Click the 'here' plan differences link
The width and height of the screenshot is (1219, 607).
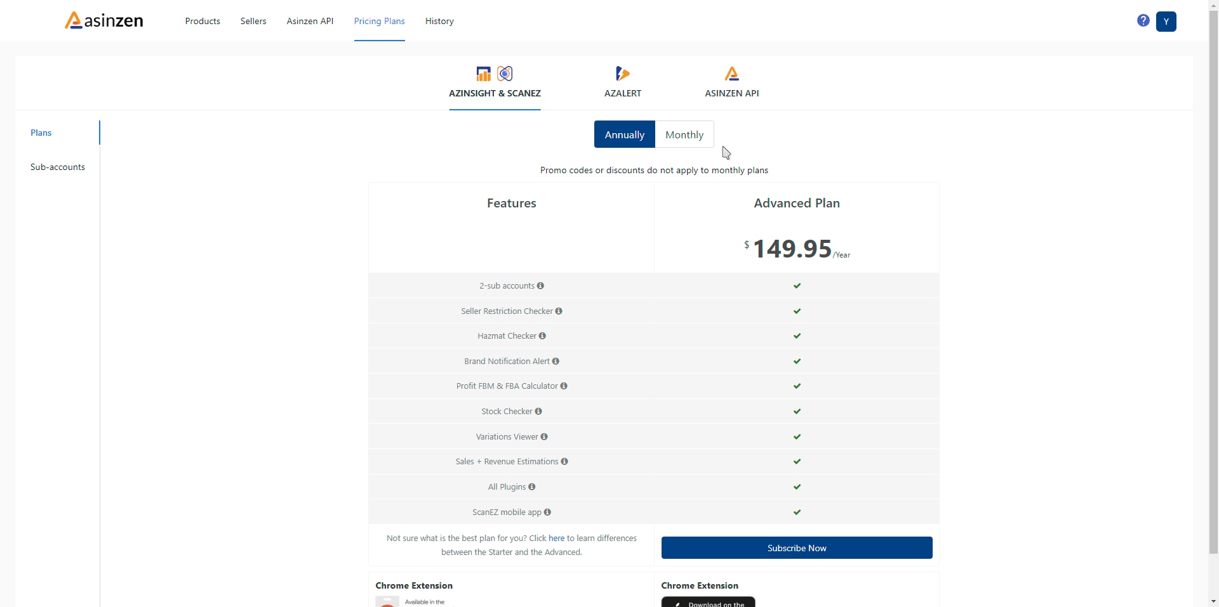pyautogui.click(x=557, y=538)
